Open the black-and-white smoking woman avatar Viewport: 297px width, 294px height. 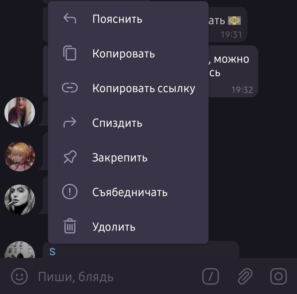pyautogui.click(x=20, y=200)
